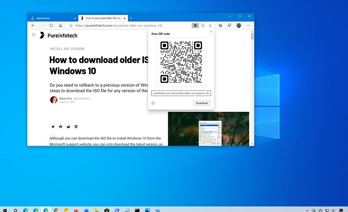
Task: Share the article on Twitter
Action: (x=53, y=126)
